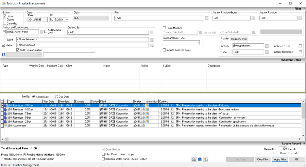The width and height of the screenshot is (306, 167).
Task: Click the bell icon of Reminder - 5-Day row
Action: click(x=5, y=118)
